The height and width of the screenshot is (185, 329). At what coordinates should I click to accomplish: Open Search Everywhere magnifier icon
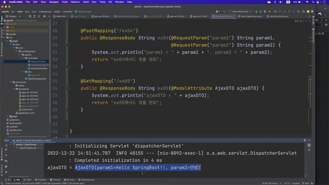(303, 11)
